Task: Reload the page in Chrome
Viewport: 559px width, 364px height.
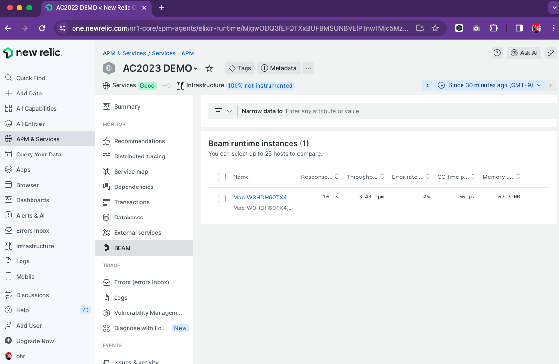Action: pyautogui.click(x=42, y=28)
